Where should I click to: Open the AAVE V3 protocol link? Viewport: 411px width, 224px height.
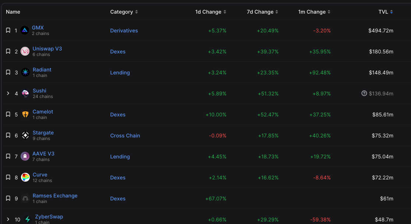(43, 154)
